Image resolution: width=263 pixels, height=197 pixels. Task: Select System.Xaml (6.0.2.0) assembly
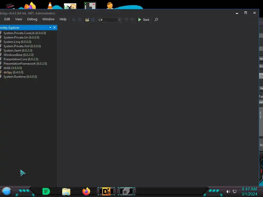[18, 51]
